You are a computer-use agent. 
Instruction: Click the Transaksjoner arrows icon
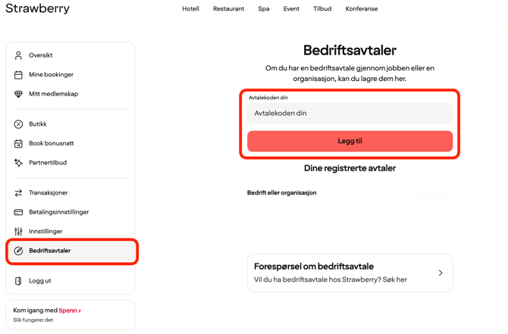coord(18,193)
